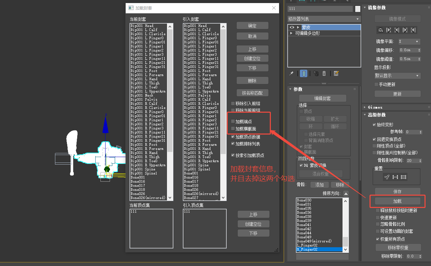Enable the 加载端点 checkbox
This screenshot has width=431, height=266.
click(x=233, y=122)
